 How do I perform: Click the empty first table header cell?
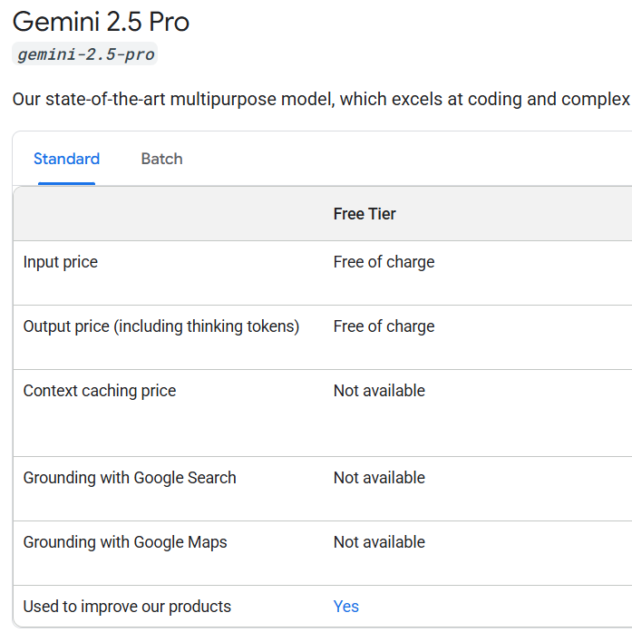tap(168, 214)
